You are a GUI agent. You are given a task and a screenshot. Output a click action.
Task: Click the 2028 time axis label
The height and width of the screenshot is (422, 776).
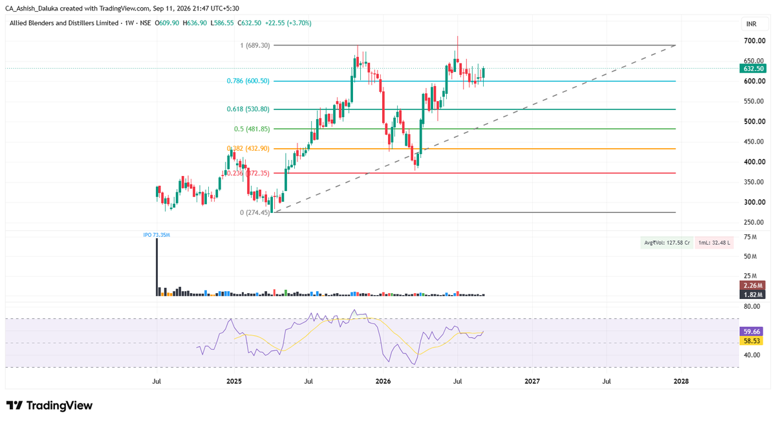point(681,382)
